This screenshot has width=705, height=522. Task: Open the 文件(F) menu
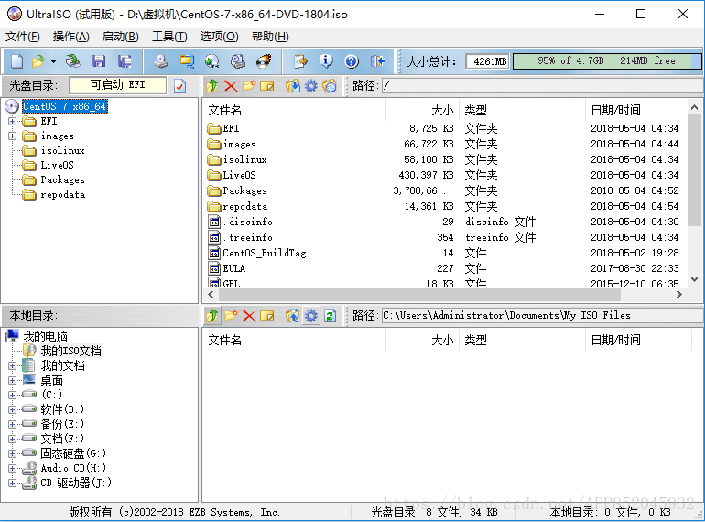click(23, 37)
